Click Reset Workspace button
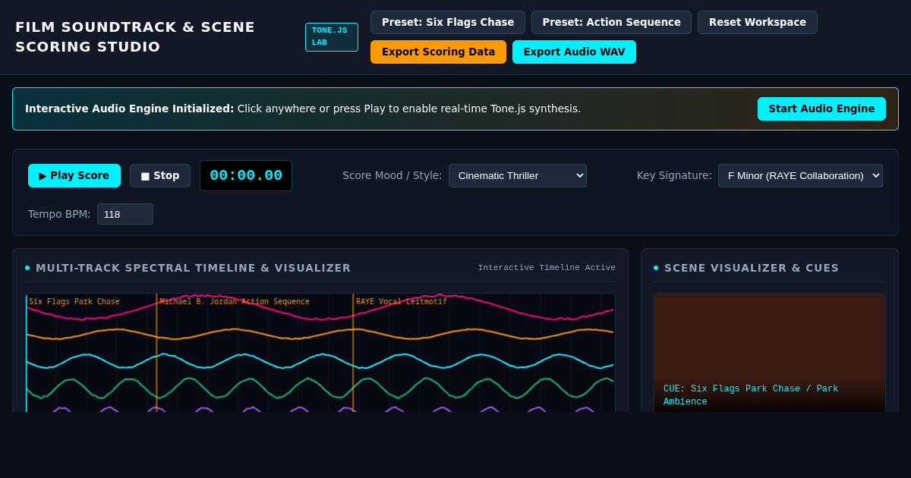 (758, 22)
